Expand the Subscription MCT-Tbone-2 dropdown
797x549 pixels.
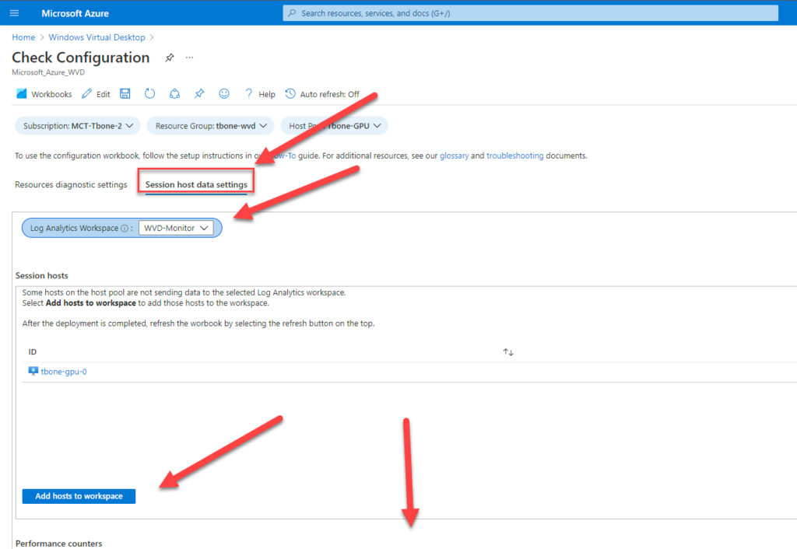tap(78, 126)
